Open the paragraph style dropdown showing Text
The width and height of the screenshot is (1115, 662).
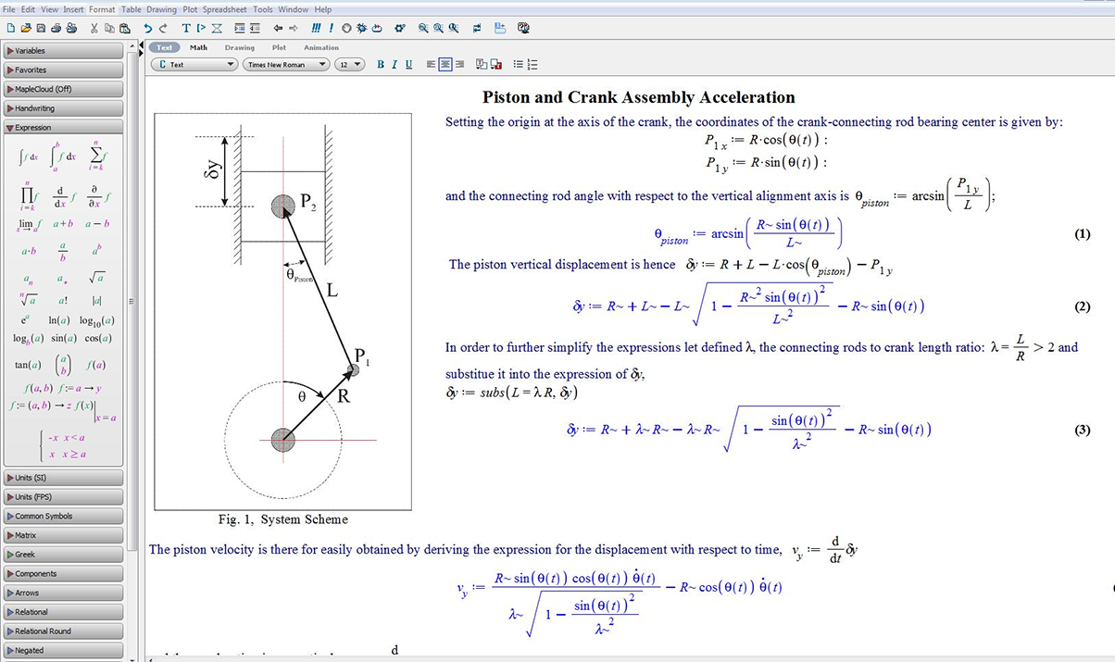194,65
